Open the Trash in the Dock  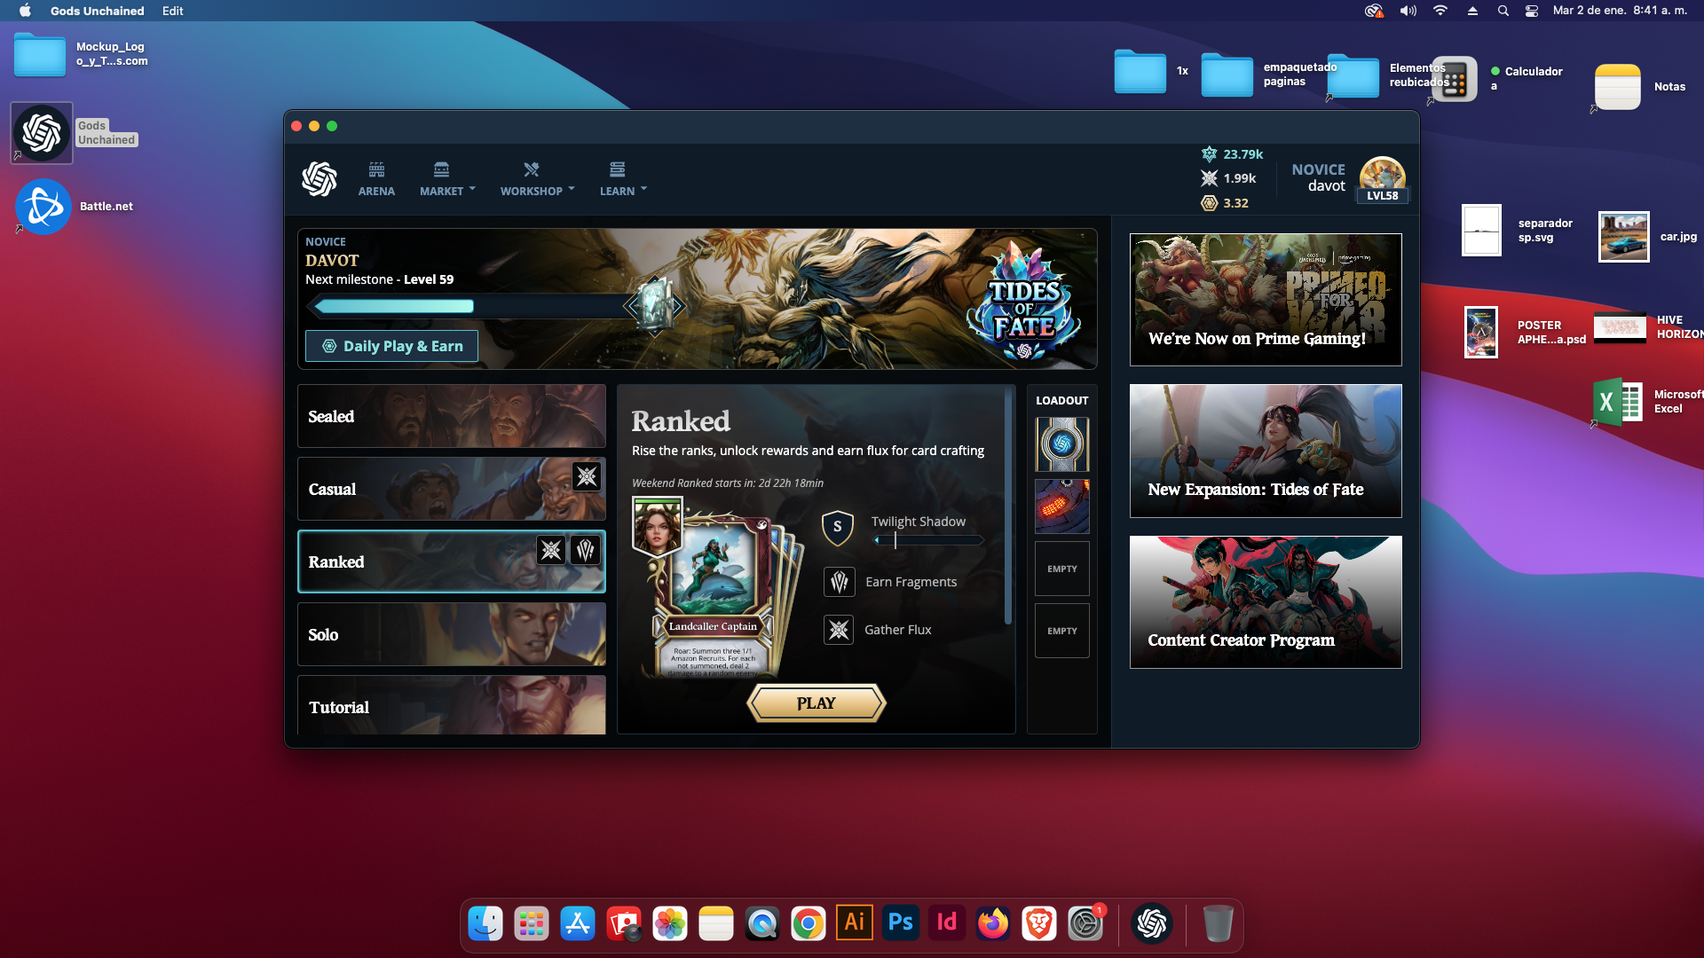(1219, 923)
